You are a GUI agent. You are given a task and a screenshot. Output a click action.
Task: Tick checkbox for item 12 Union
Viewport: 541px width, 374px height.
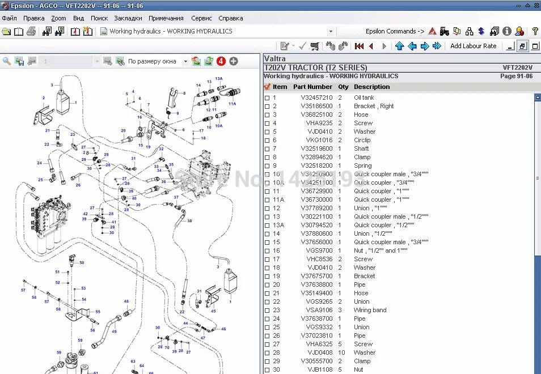pyautogui.click(x=267, y=209)
